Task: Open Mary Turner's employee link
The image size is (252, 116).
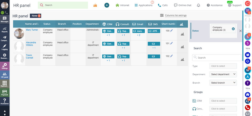Action: 32,30
